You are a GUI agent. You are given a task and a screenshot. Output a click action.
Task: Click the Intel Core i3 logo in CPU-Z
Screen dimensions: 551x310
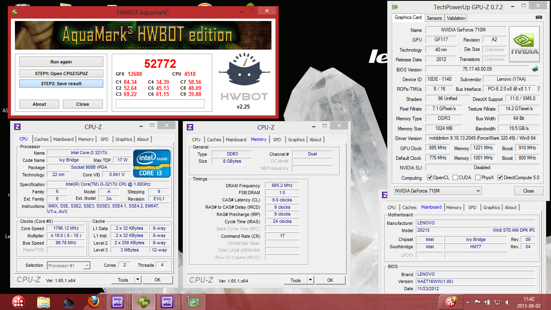pyautogui.click(x=152, y=164)
